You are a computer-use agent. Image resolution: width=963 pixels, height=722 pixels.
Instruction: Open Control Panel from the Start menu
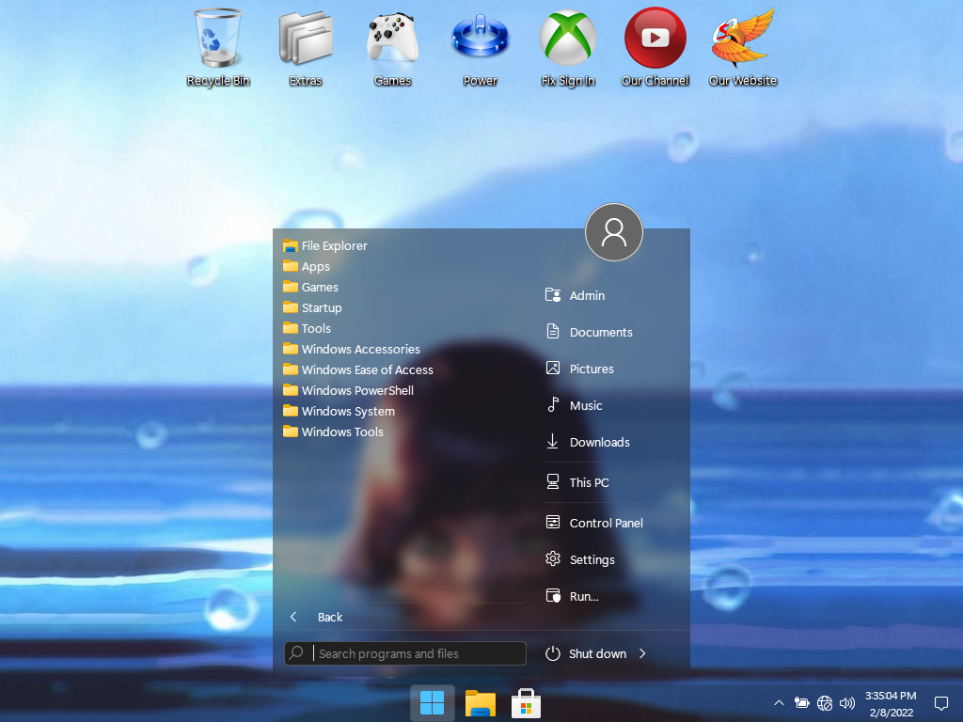(606, 522)
